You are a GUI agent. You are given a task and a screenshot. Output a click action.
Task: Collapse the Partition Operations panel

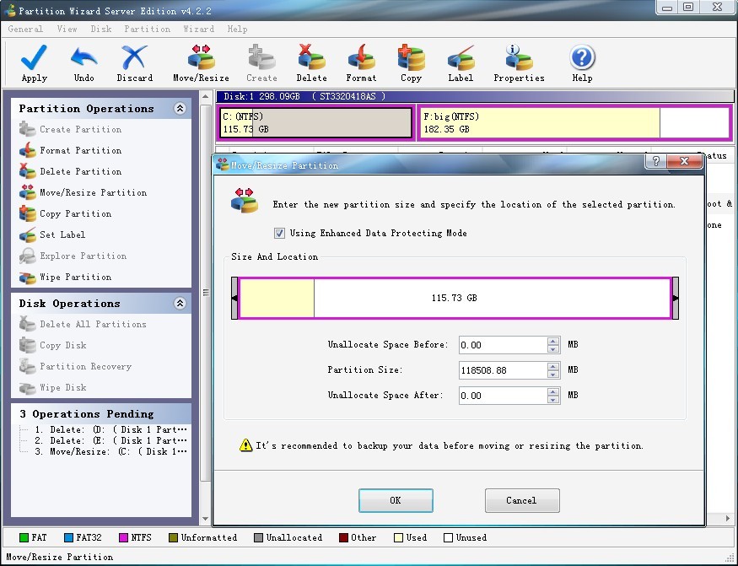click(x=180, y=108)
